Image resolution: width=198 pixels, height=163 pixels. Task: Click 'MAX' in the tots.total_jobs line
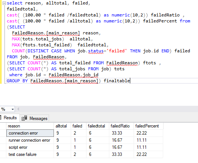coord(16,39)
